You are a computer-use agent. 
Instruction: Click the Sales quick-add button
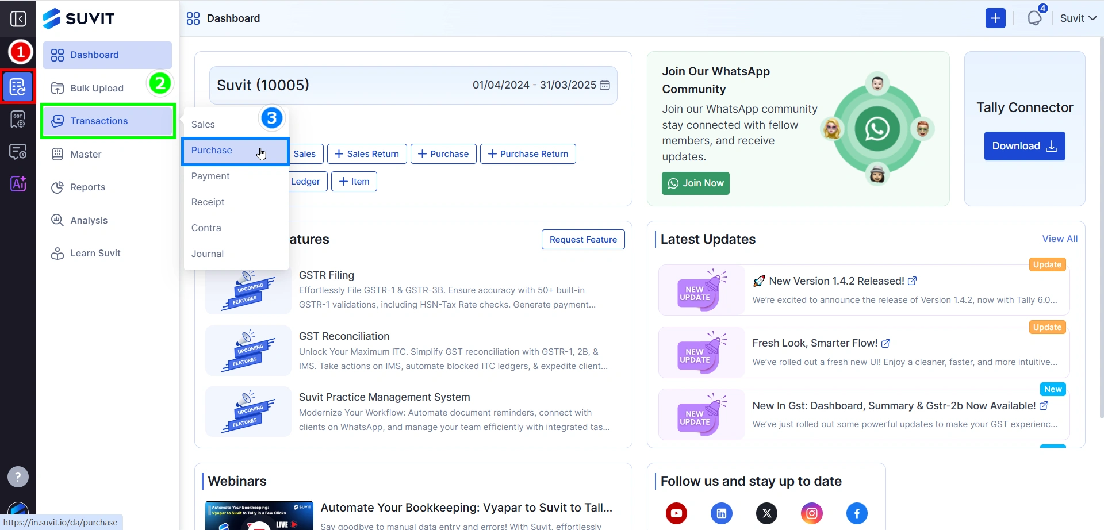pyautogui.click(x=305, y=154)
